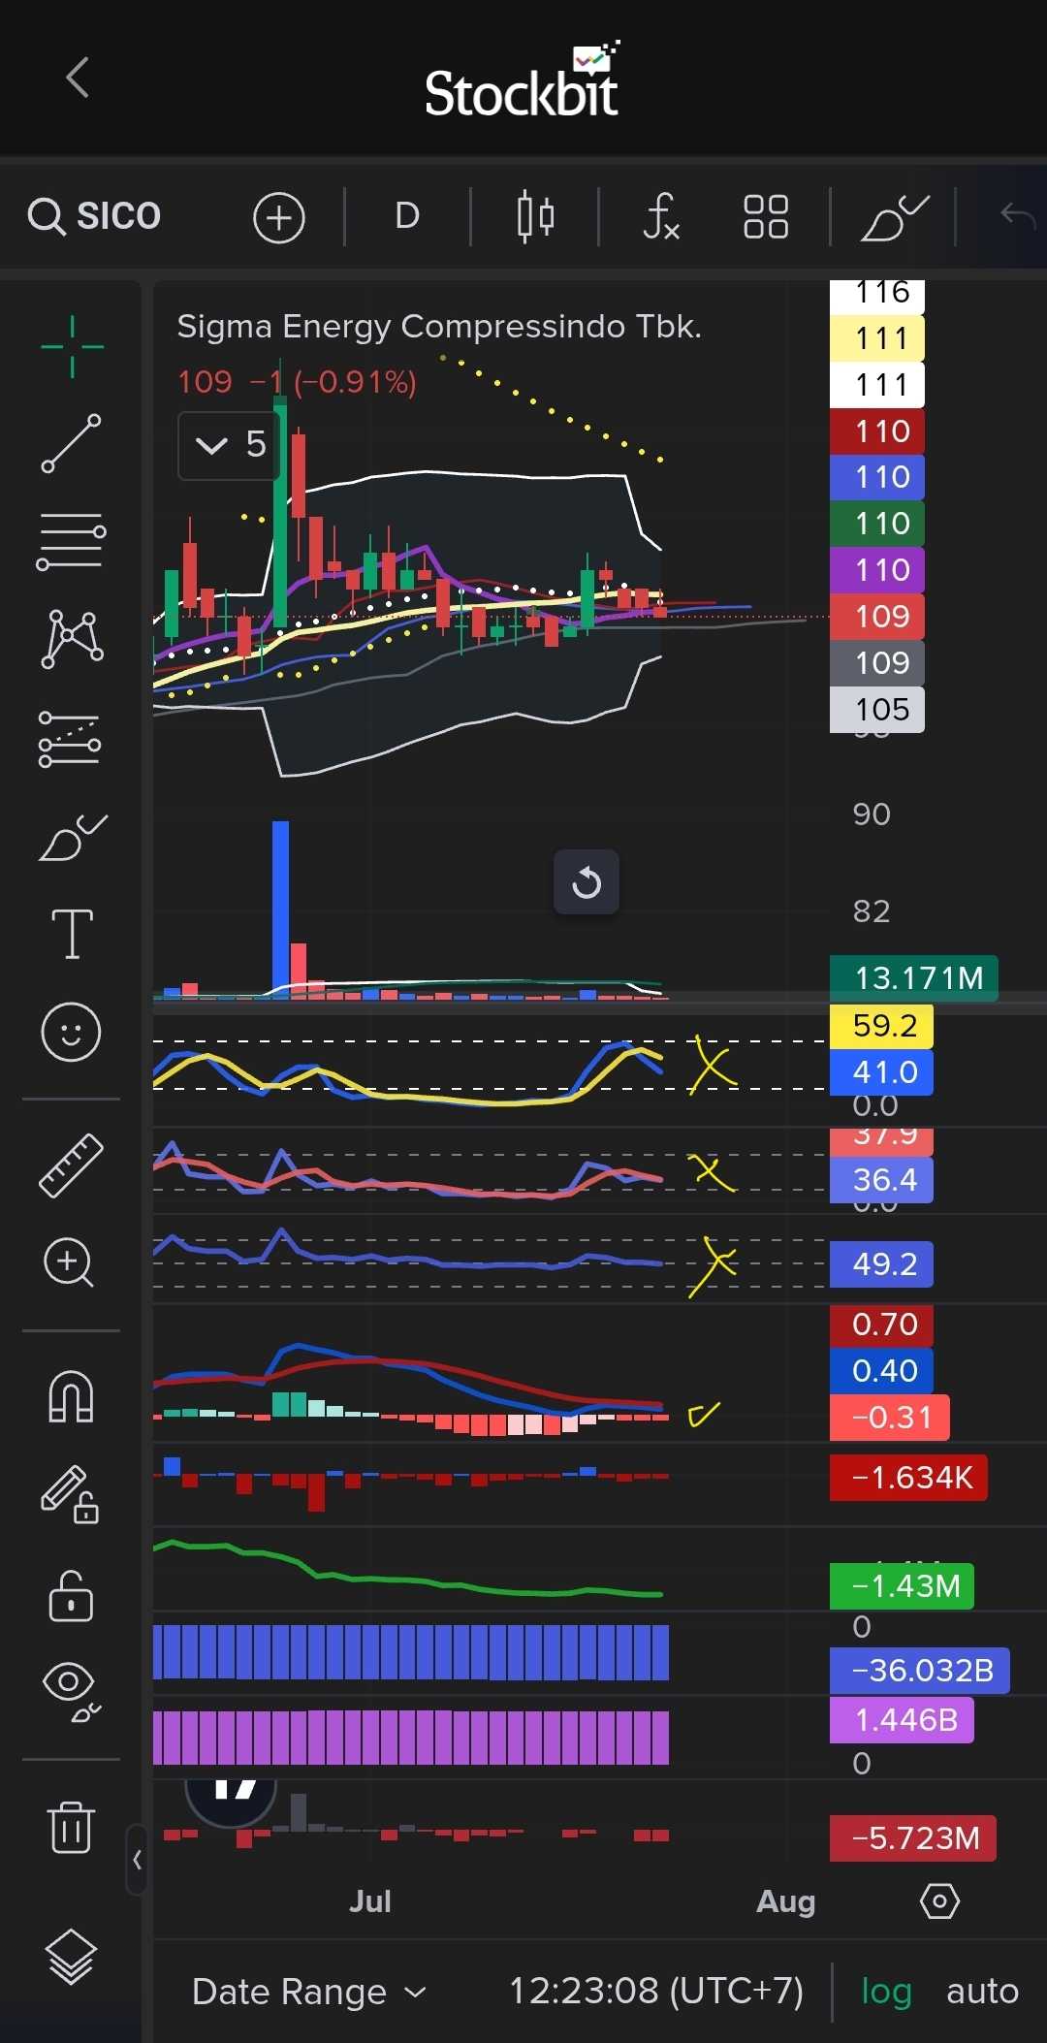This screenshot has width=1047, height=2043.
Task: Click the purple 110 price label
Action: point(878,570)
